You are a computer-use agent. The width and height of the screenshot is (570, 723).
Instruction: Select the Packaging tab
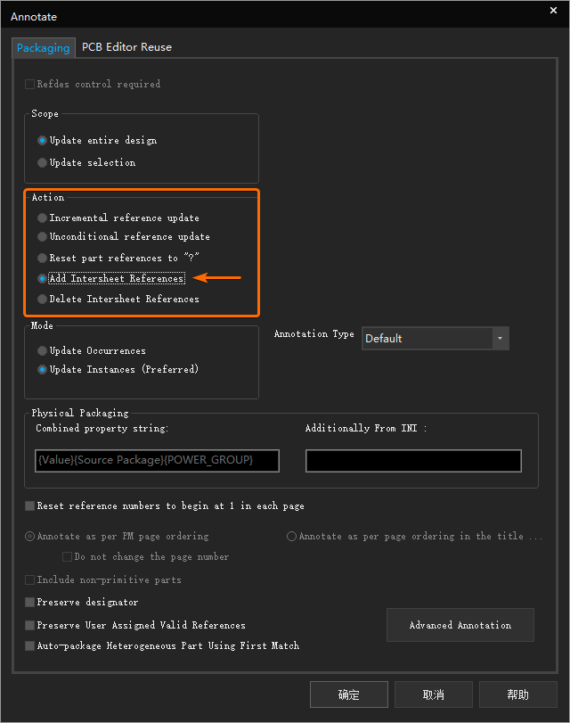click(44, 48)
